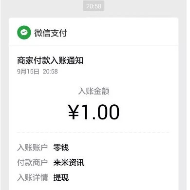Tap the yen symbol in the amount

(x=74, y=112)
